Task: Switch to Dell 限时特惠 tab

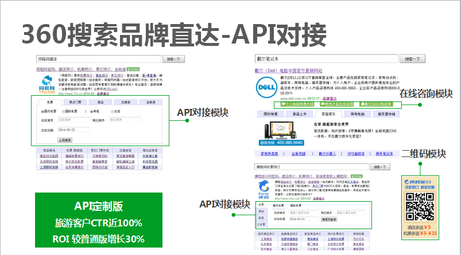Action: 270,114
